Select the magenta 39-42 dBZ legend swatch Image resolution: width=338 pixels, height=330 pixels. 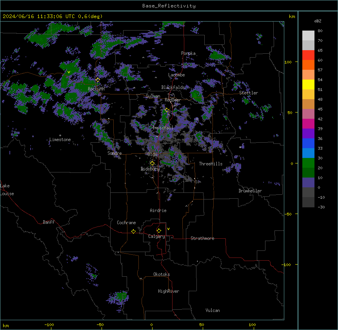pos(308,123)
